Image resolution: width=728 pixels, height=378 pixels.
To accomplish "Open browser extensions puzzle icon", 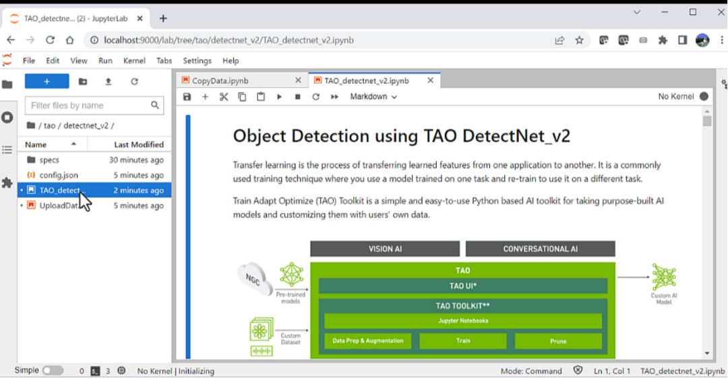I will [663, 40].
